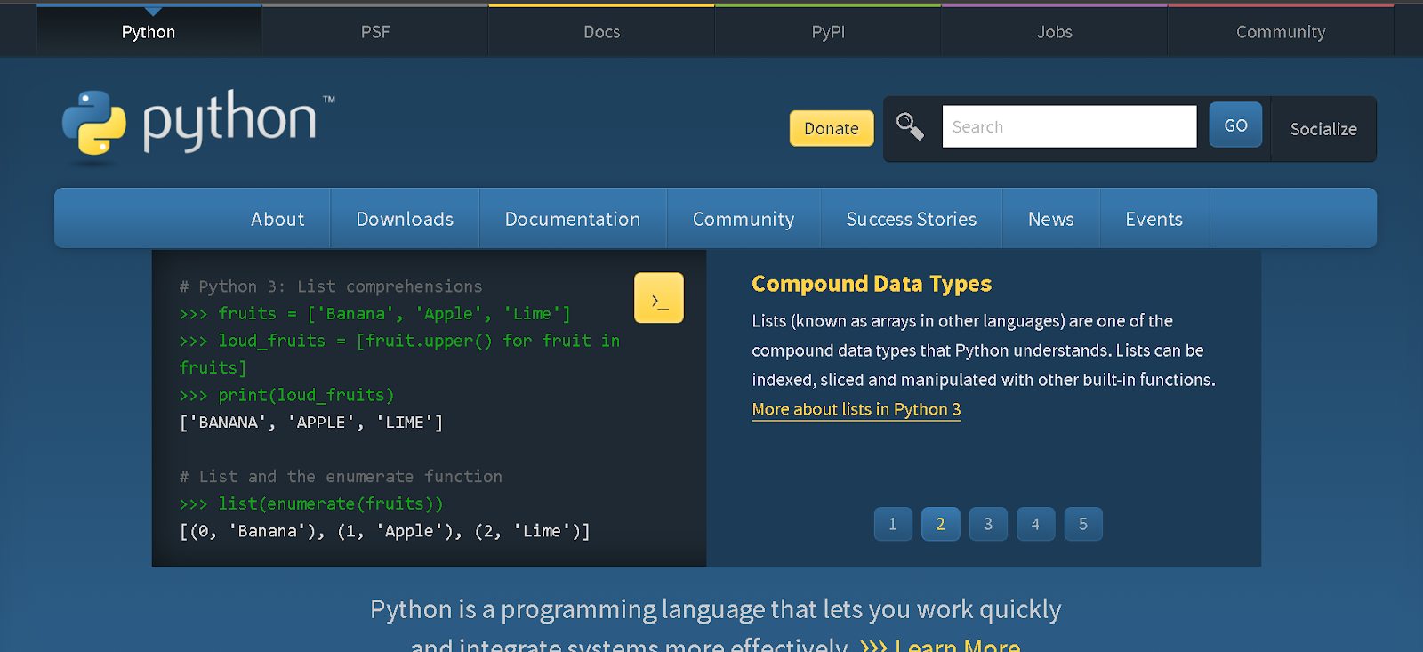Screen dimensions: 1423x652
Task: Click the Donate button
Action: coord(832,128)
